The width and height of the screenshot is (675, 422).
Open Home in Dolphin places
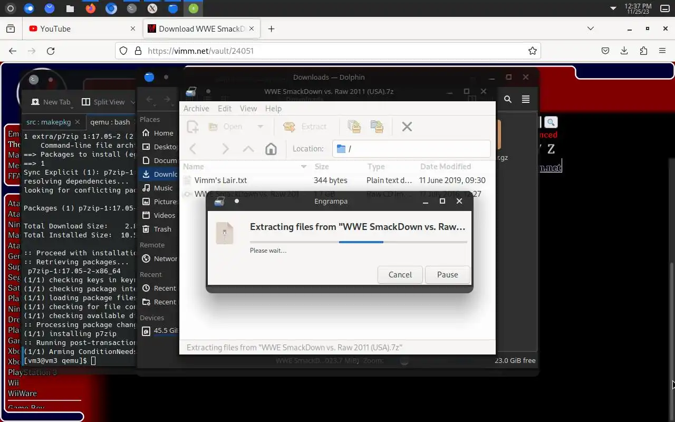coord(158,133)
